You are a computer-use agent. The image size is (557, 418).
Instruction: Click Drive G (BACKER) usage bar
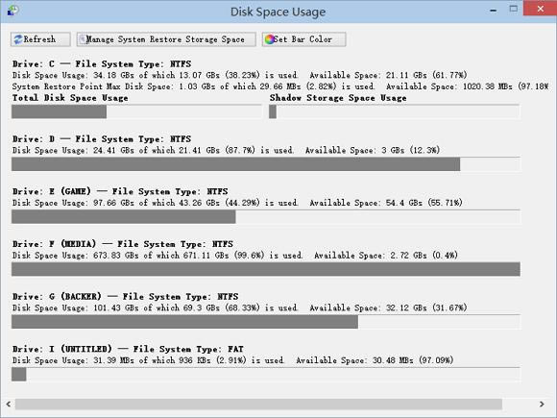click(266, 322)
